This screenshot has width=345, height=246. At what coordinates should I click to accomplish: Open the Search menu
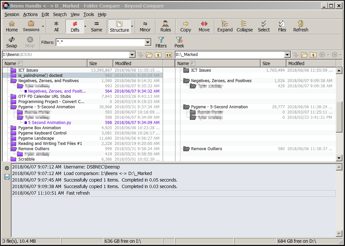[x=60, y=14]
